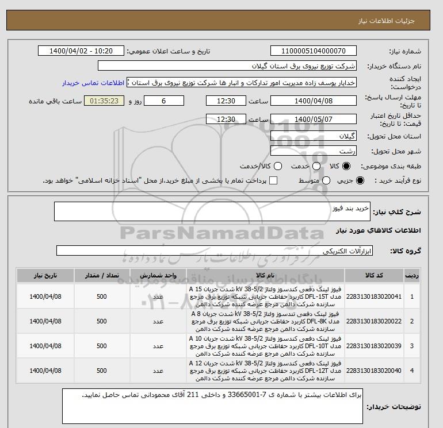Click unit عدد in row 3
Screen dimensions: 443x428
point(158,346)
